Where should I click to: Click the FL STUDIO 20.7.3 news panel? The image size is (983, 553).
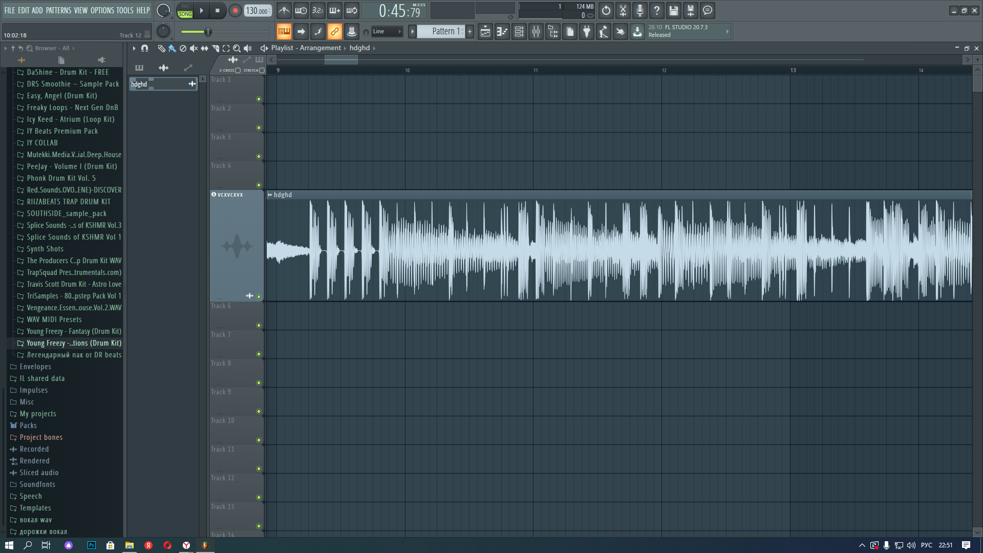[x=686, y=31]
